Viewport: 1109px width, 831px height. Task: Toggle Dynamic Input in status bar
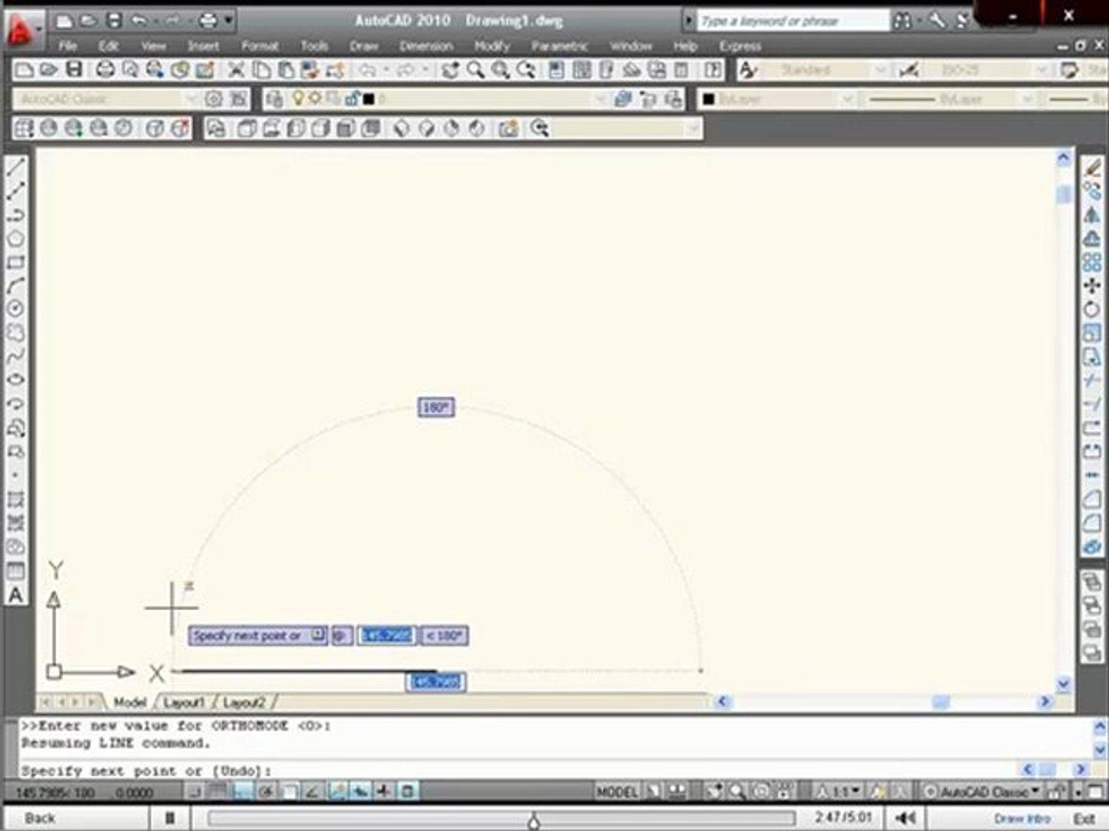click(x=360, y=791)
